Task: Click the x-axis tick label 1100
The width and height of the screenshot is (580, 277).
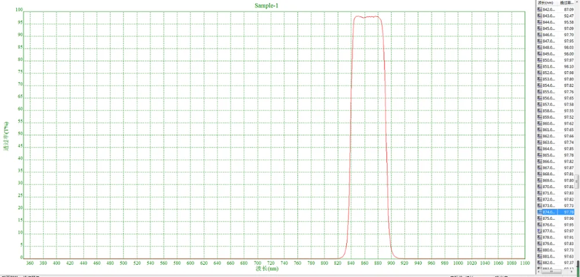Action: tap(524, 263)
